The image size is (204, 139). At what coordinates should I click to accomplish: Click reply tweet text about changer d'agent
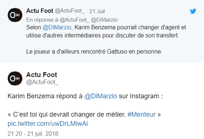point(106,31)
